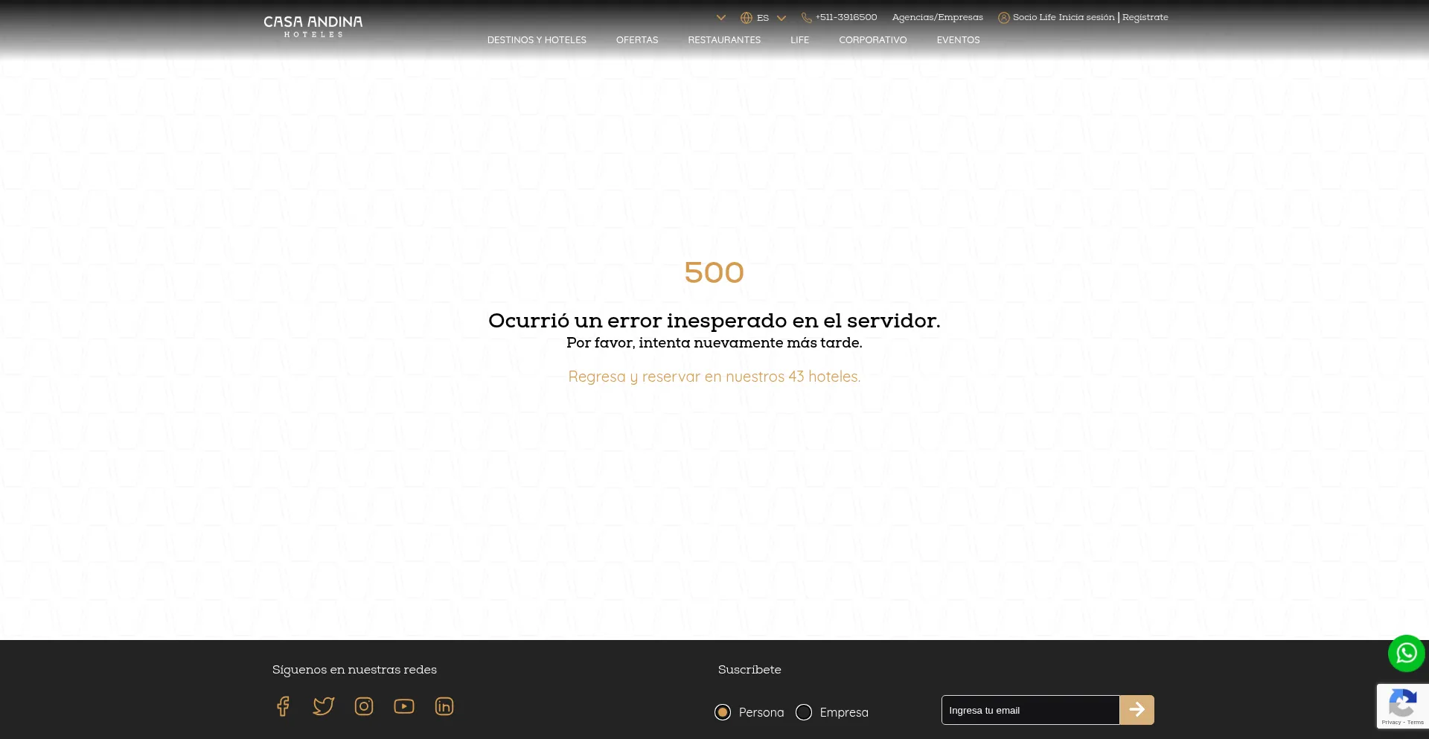This screenshot has height=739, width=1429.
Task: Click the Regístrate link
Action: (1145, 17)
